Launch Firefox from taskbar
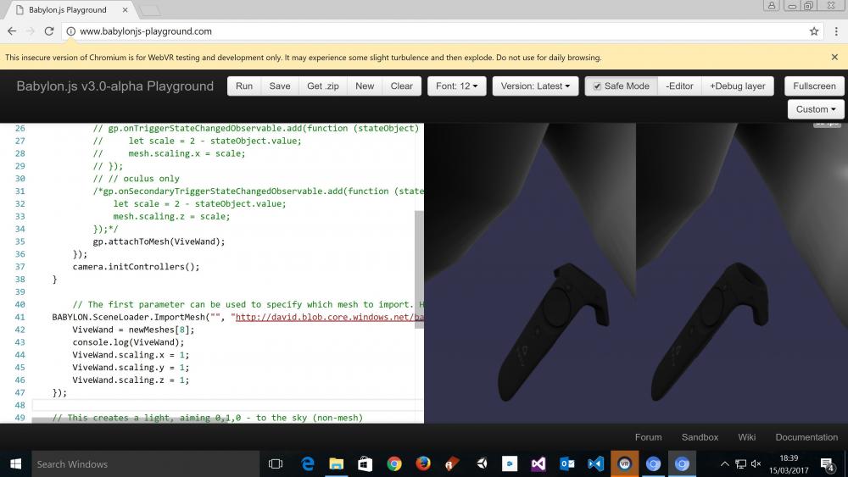Viewport: 848px width, 477px height. tap(423, 464)
